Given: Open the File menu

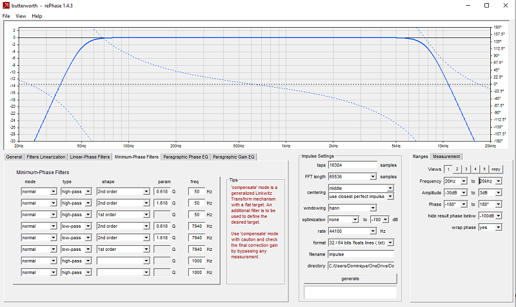Looking at the screenshot, I should [6, 16].
